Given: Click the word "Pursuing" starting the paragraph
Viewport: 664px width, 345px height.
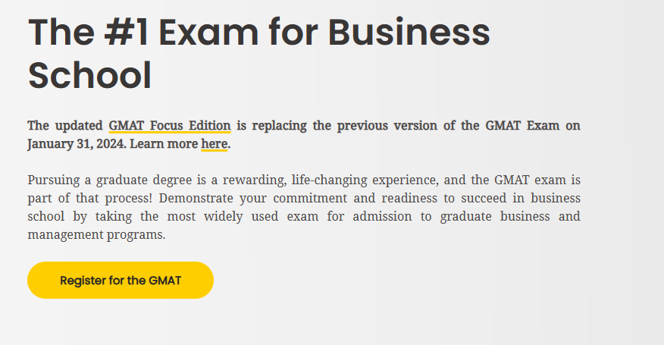Looking at the screenshot, I should pos(55,180).
